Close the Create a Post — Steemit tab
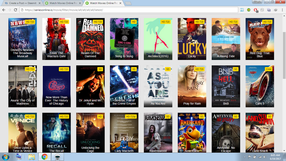Image resolution: width=286 pixels, height=161 pixels. (x=39, y=3)
